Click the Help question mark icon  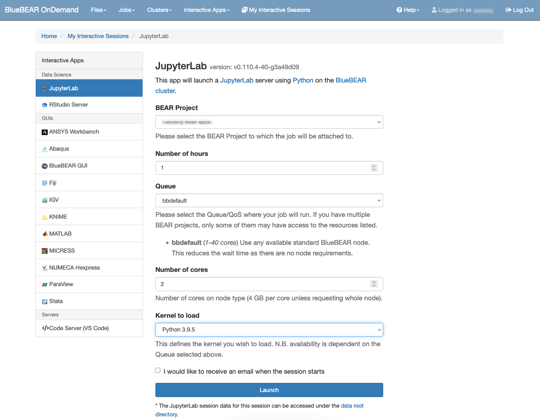pos(399,10)
